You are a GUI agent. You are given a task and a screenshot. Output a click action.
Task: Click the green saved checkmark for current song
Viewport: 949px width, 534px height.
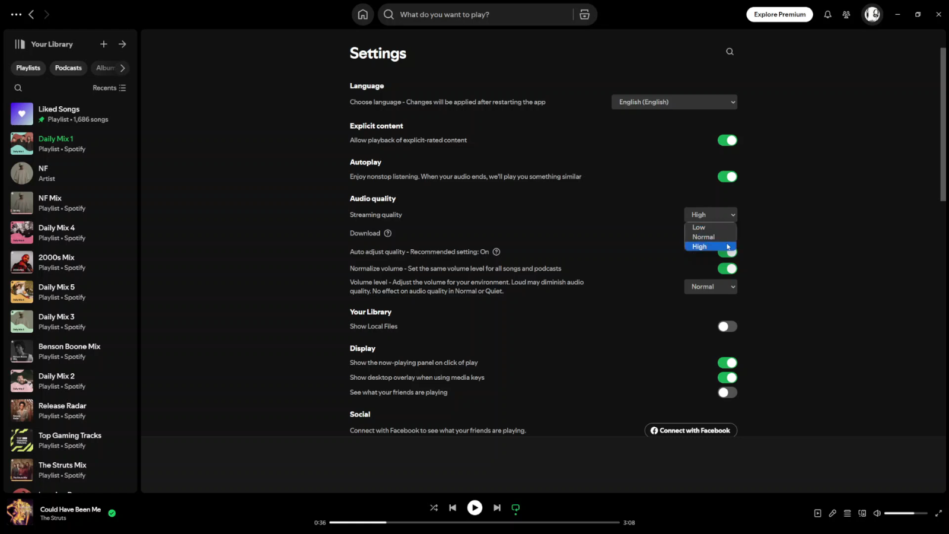point(112,513)
